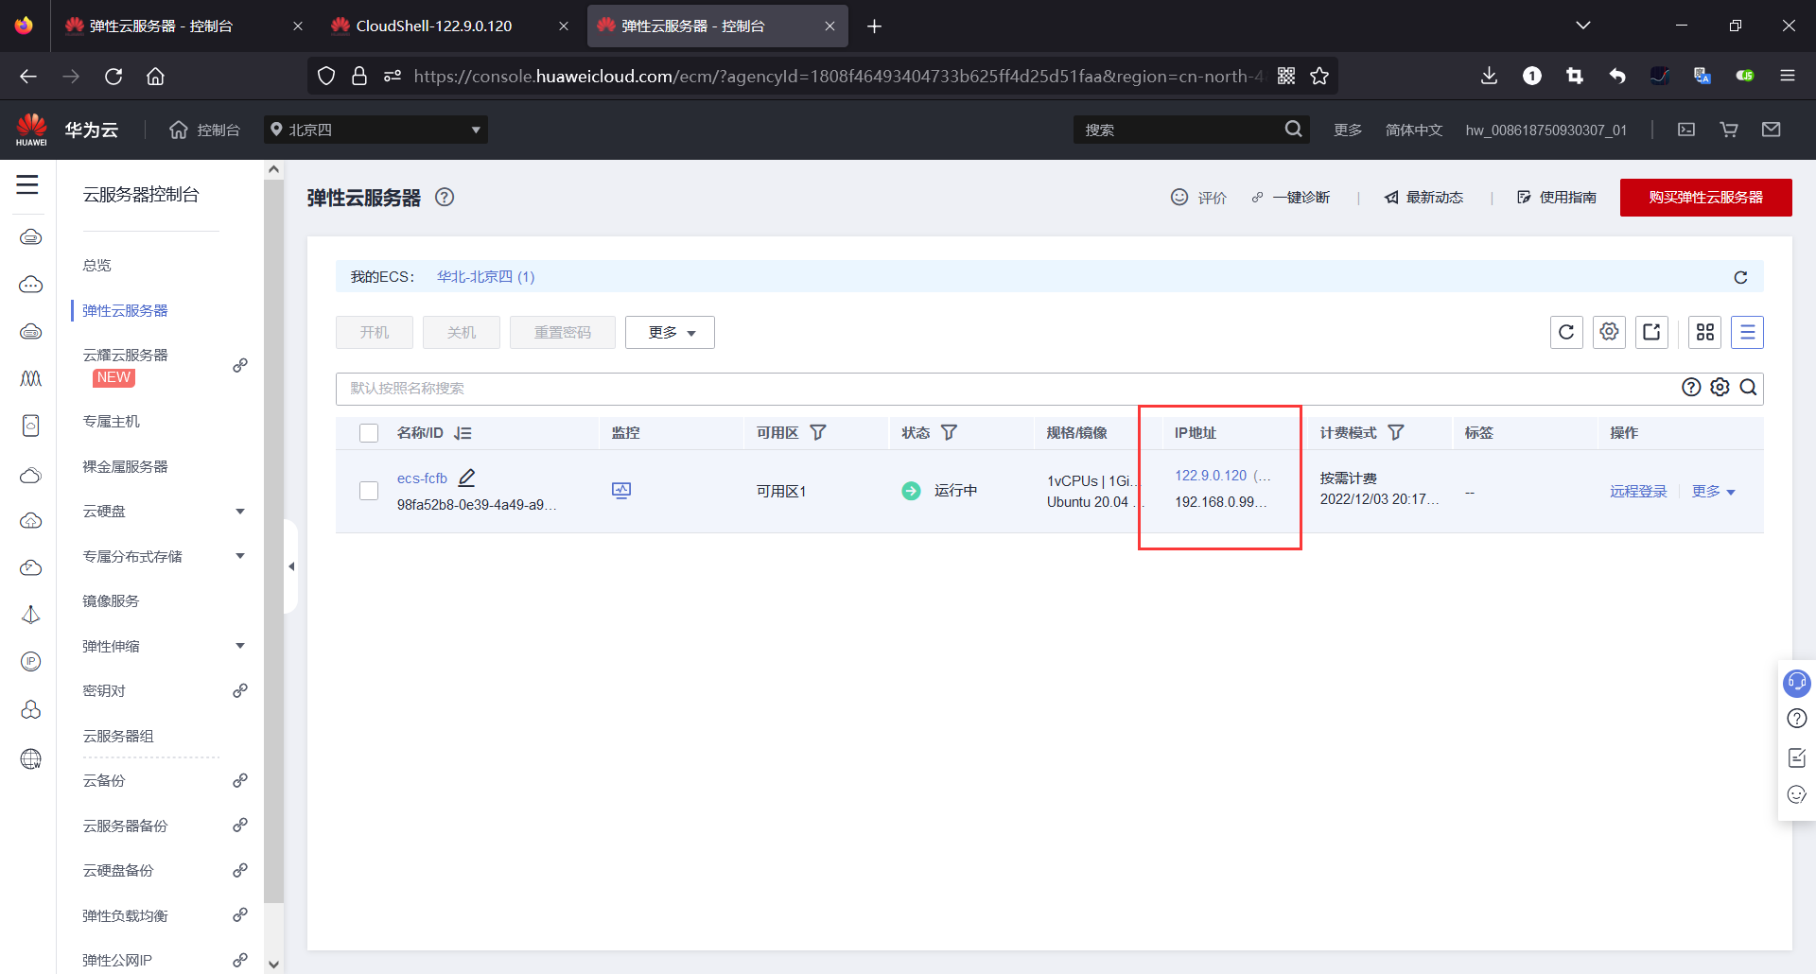Viewport: 1816px width, 974px height.
Task: Click the 控制台 home link in header
Action: pyautogui.click(x=204, y=130)
